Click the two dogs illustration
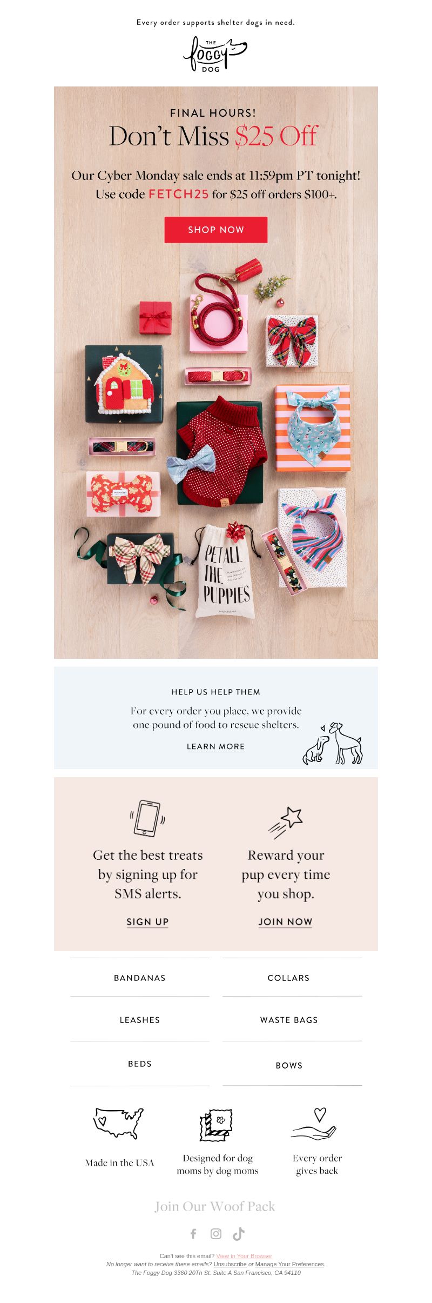The image size is (432, 1303). (x=333, y=744)
